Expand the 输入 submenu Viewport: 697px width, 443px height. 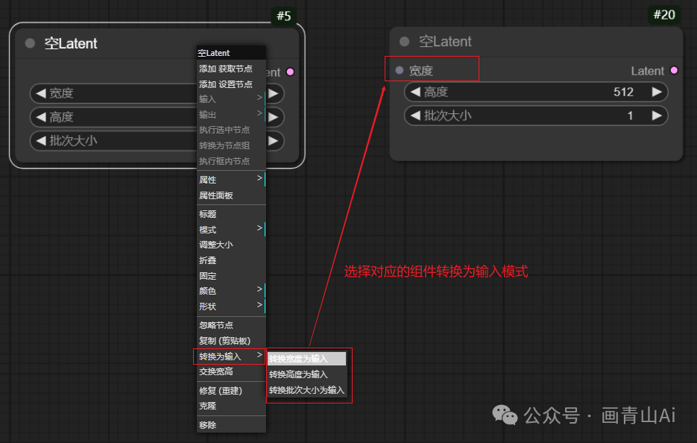point(231,98)
